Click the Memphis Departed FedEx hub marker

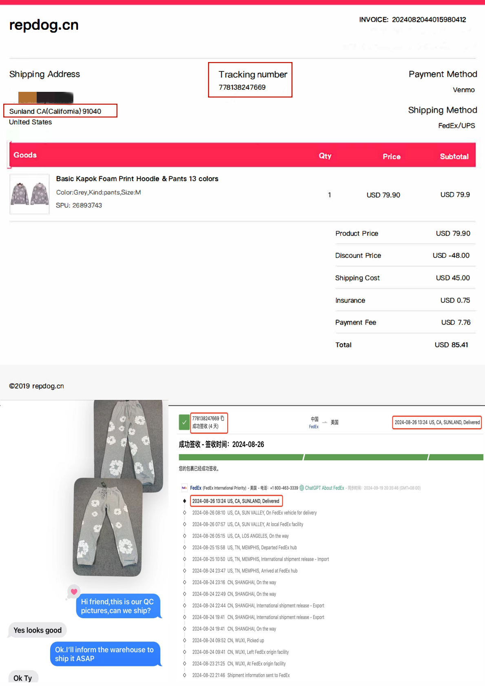184,548
